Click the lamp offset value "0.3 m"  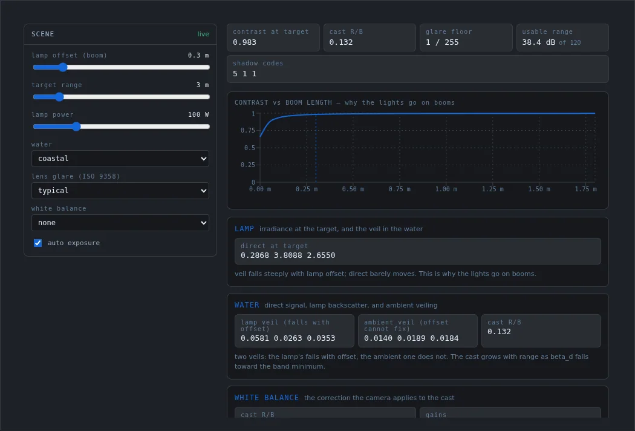[x=198, y=55]
